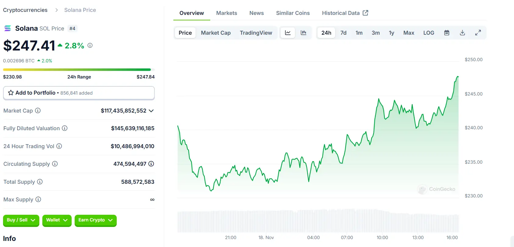Switch to Overview tab
The image size is (514, 247).
[192, 13]
